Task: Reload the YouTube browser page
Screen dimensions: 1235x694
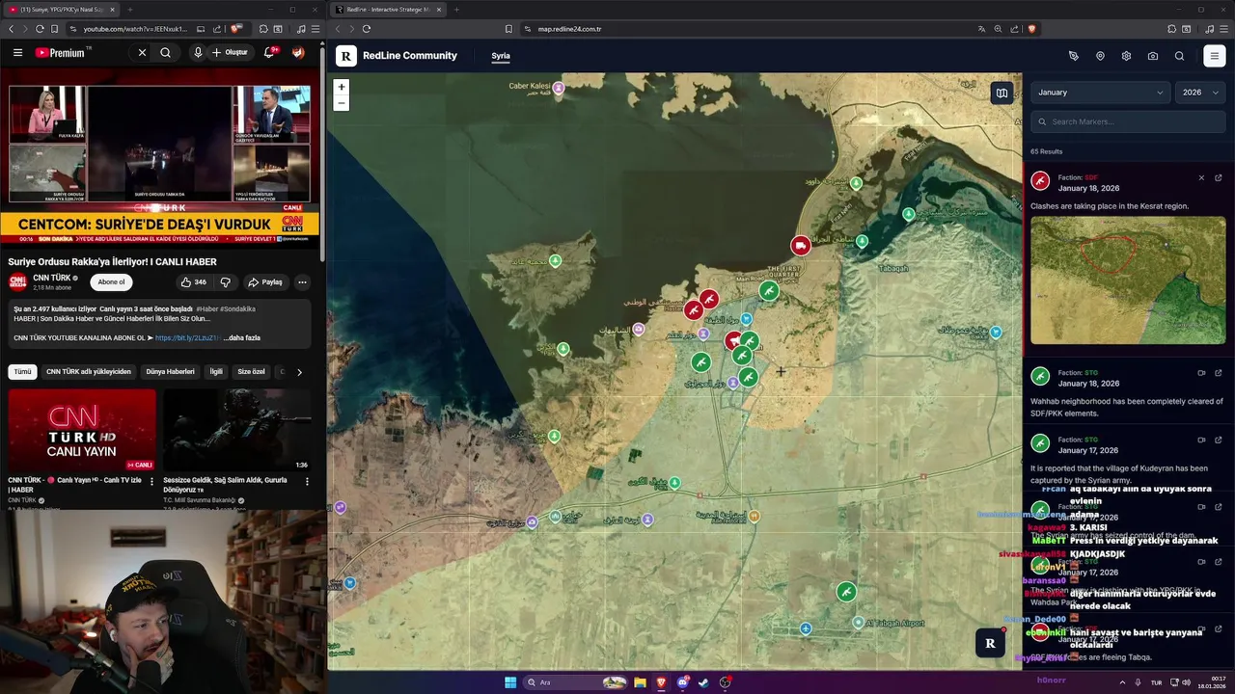Action: click(40, 29)
